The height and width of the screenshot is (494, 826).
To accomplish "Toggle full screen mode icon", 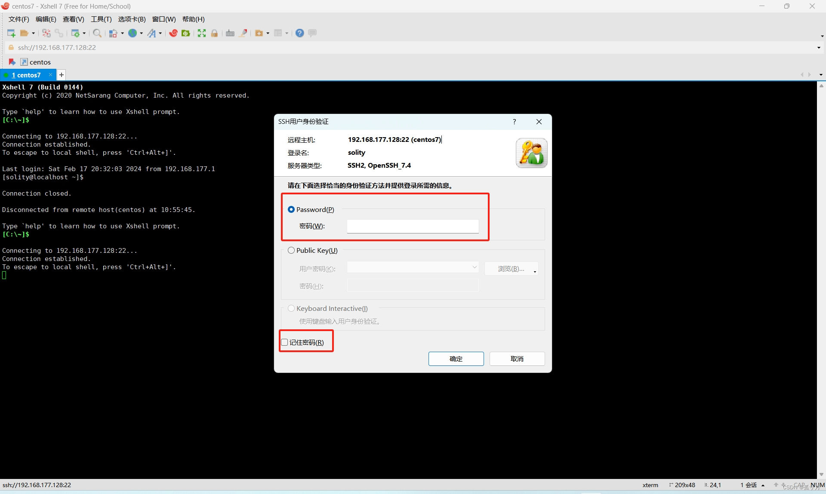I will click(202, 33).
